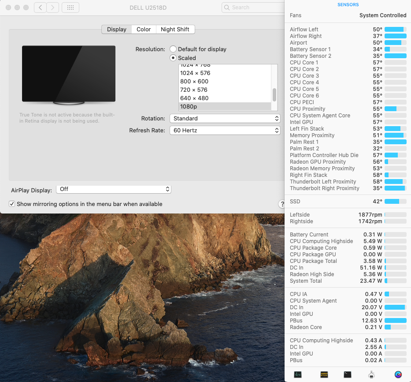Launch Console from the sensors panel footer
This screenshot has height=382, width=411.
point(324,375)
